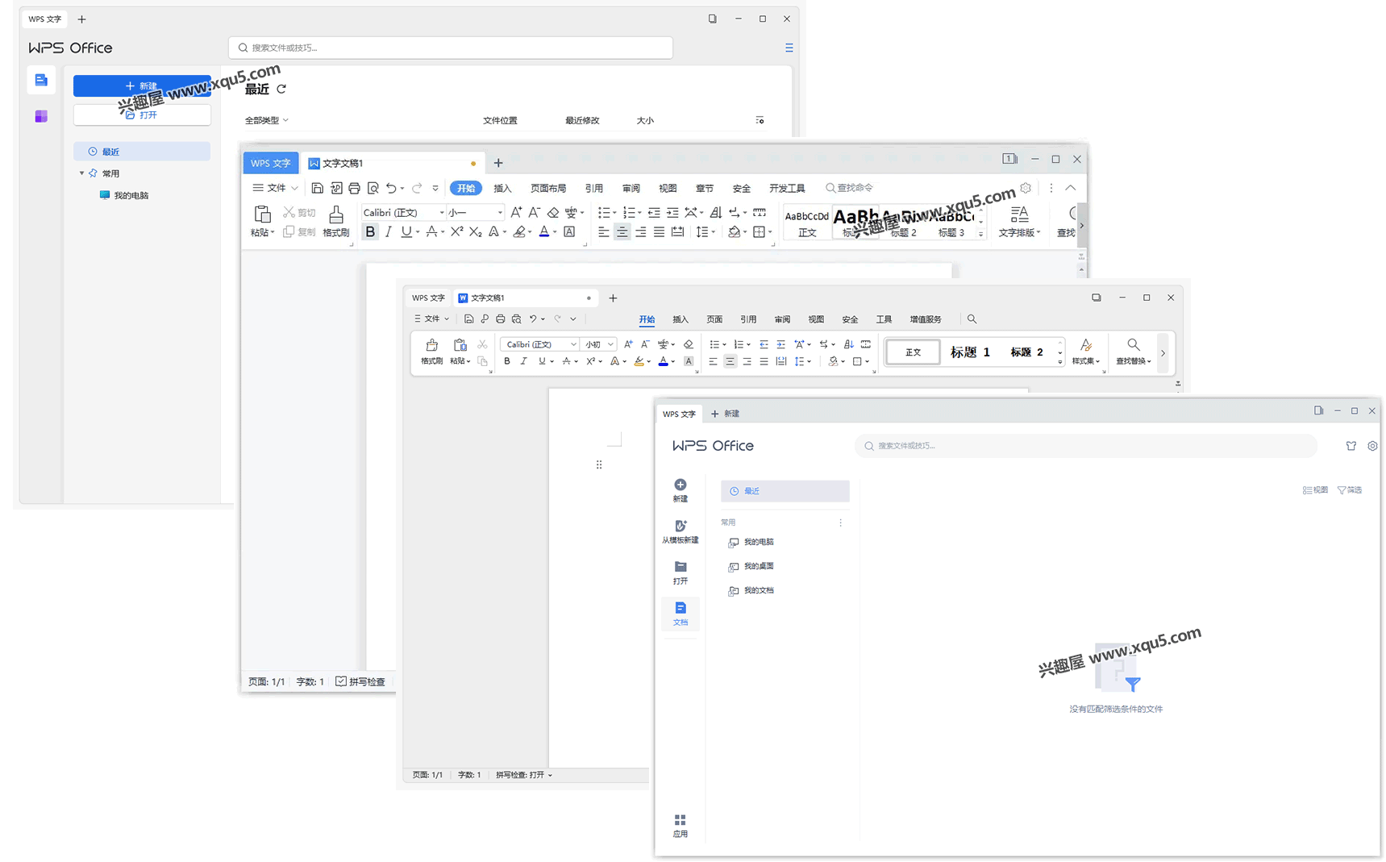
Task: Select 标题 1 style in 增值服务 window
Action: [970, 352]
